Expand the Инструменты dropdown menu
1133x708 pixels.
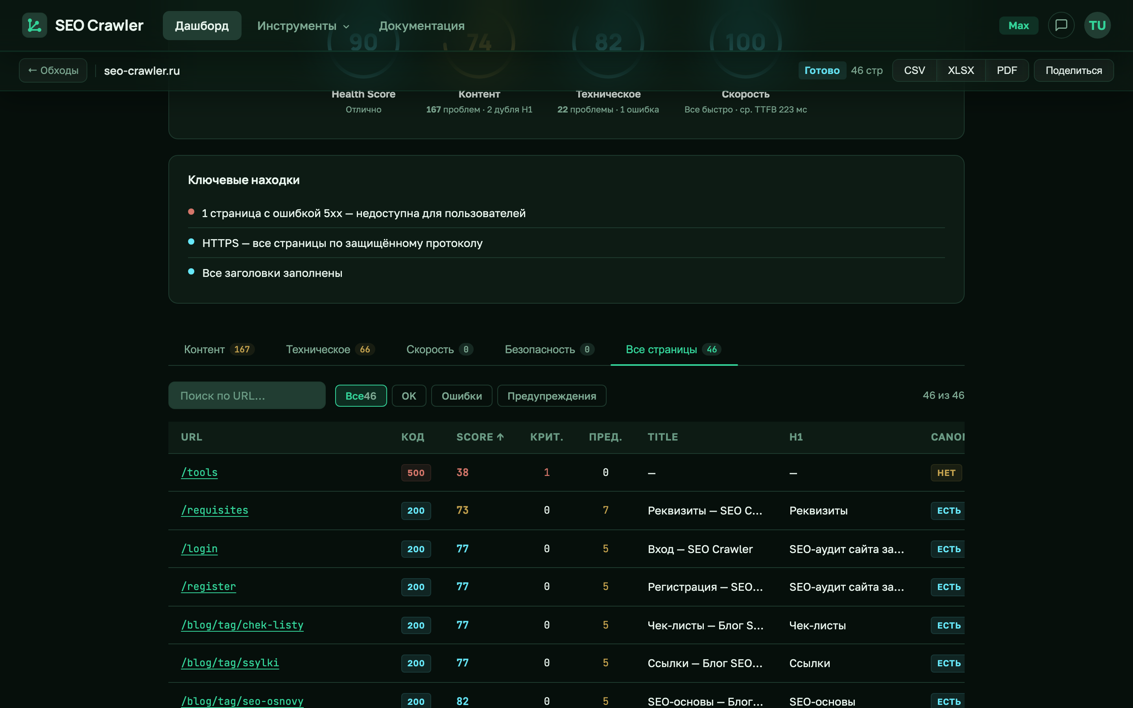click(303, 26)
